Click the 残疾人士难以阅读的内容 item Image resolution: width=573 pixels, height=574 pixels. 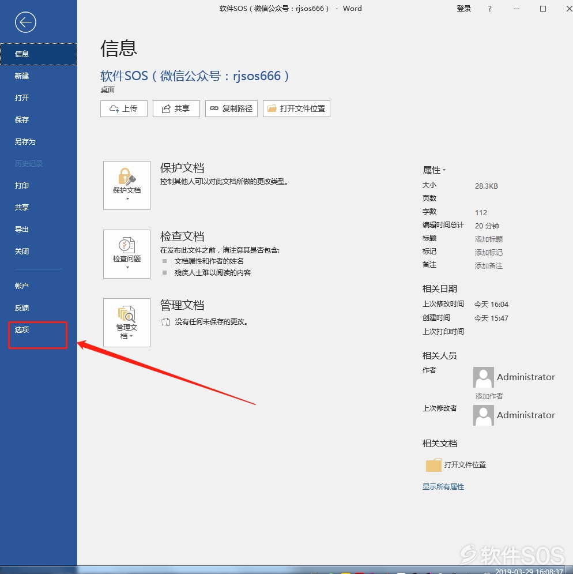pos(213,273)
